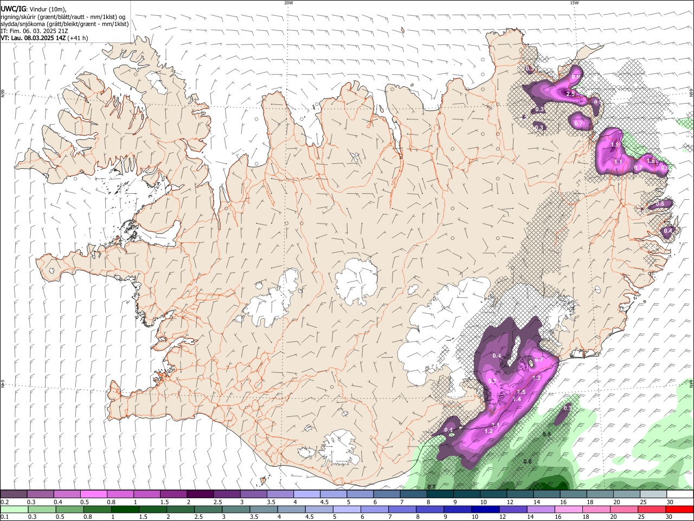Click the 1.9 snowfall value on the map

pos(615,145)
